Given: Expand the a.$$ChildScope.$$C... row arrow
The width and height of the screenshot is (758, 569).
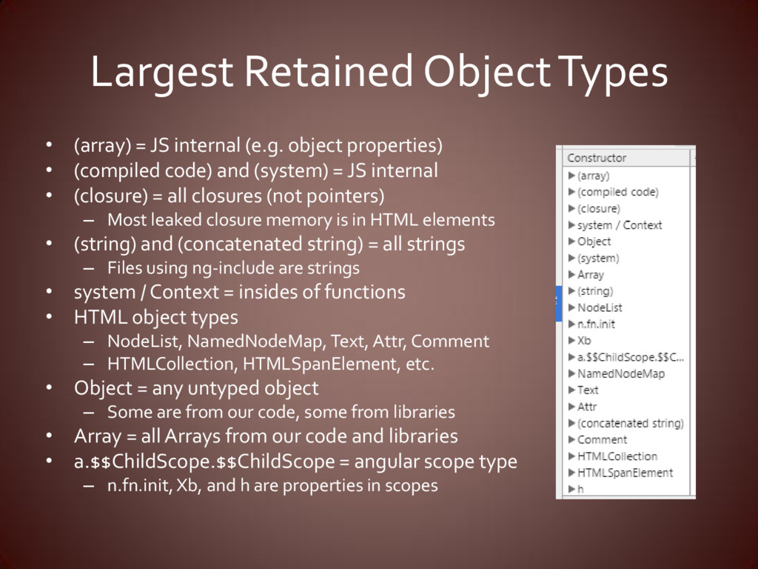Looking at the screenshot, I should 571,357.
